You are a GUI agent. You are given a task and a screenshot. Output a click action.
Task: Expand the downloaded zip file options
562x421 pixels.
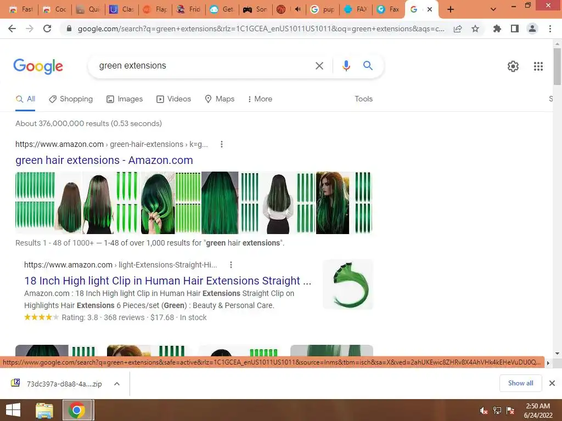117,384
